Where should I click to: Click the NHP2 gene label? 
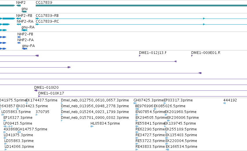[21, 3]
